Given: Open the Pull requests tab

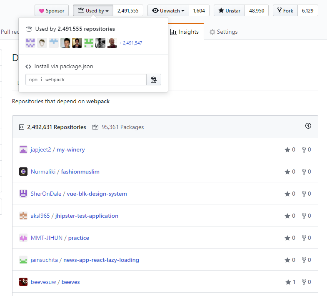Looking at the screenshot, I should coord(10,32).
